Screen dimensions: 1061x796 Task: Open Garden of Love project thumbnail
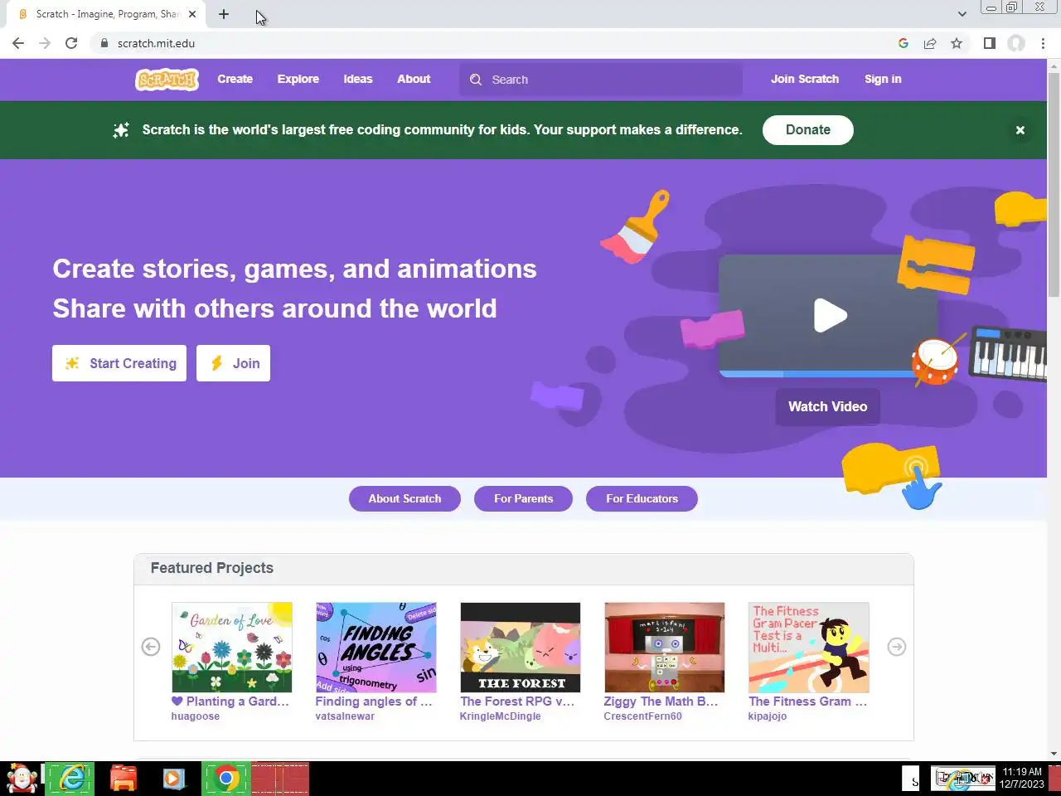pos(232,648)
